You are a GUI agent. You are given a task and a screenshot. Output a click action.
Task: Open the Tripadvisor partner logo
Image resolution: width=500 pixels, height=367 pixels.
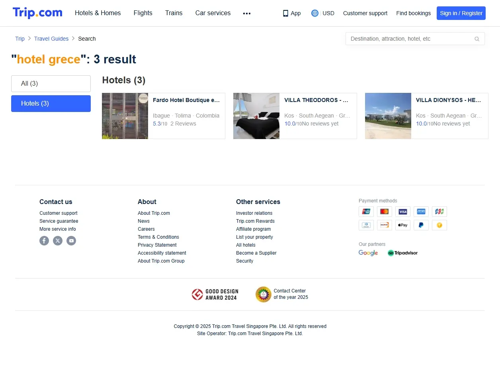(x=402, y=253)
